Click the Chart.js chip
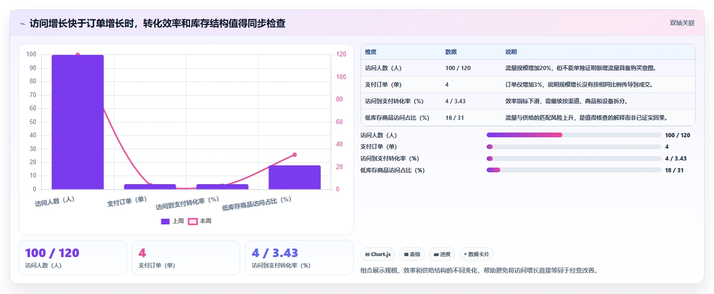 click(x=378, y=254)
